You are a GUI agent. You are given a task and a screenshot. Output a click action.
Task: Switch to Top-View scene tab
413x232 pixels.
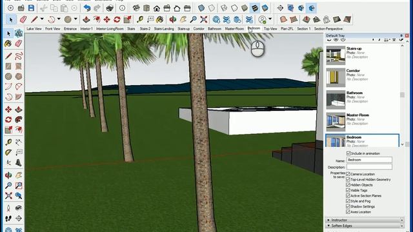(270, 28)
